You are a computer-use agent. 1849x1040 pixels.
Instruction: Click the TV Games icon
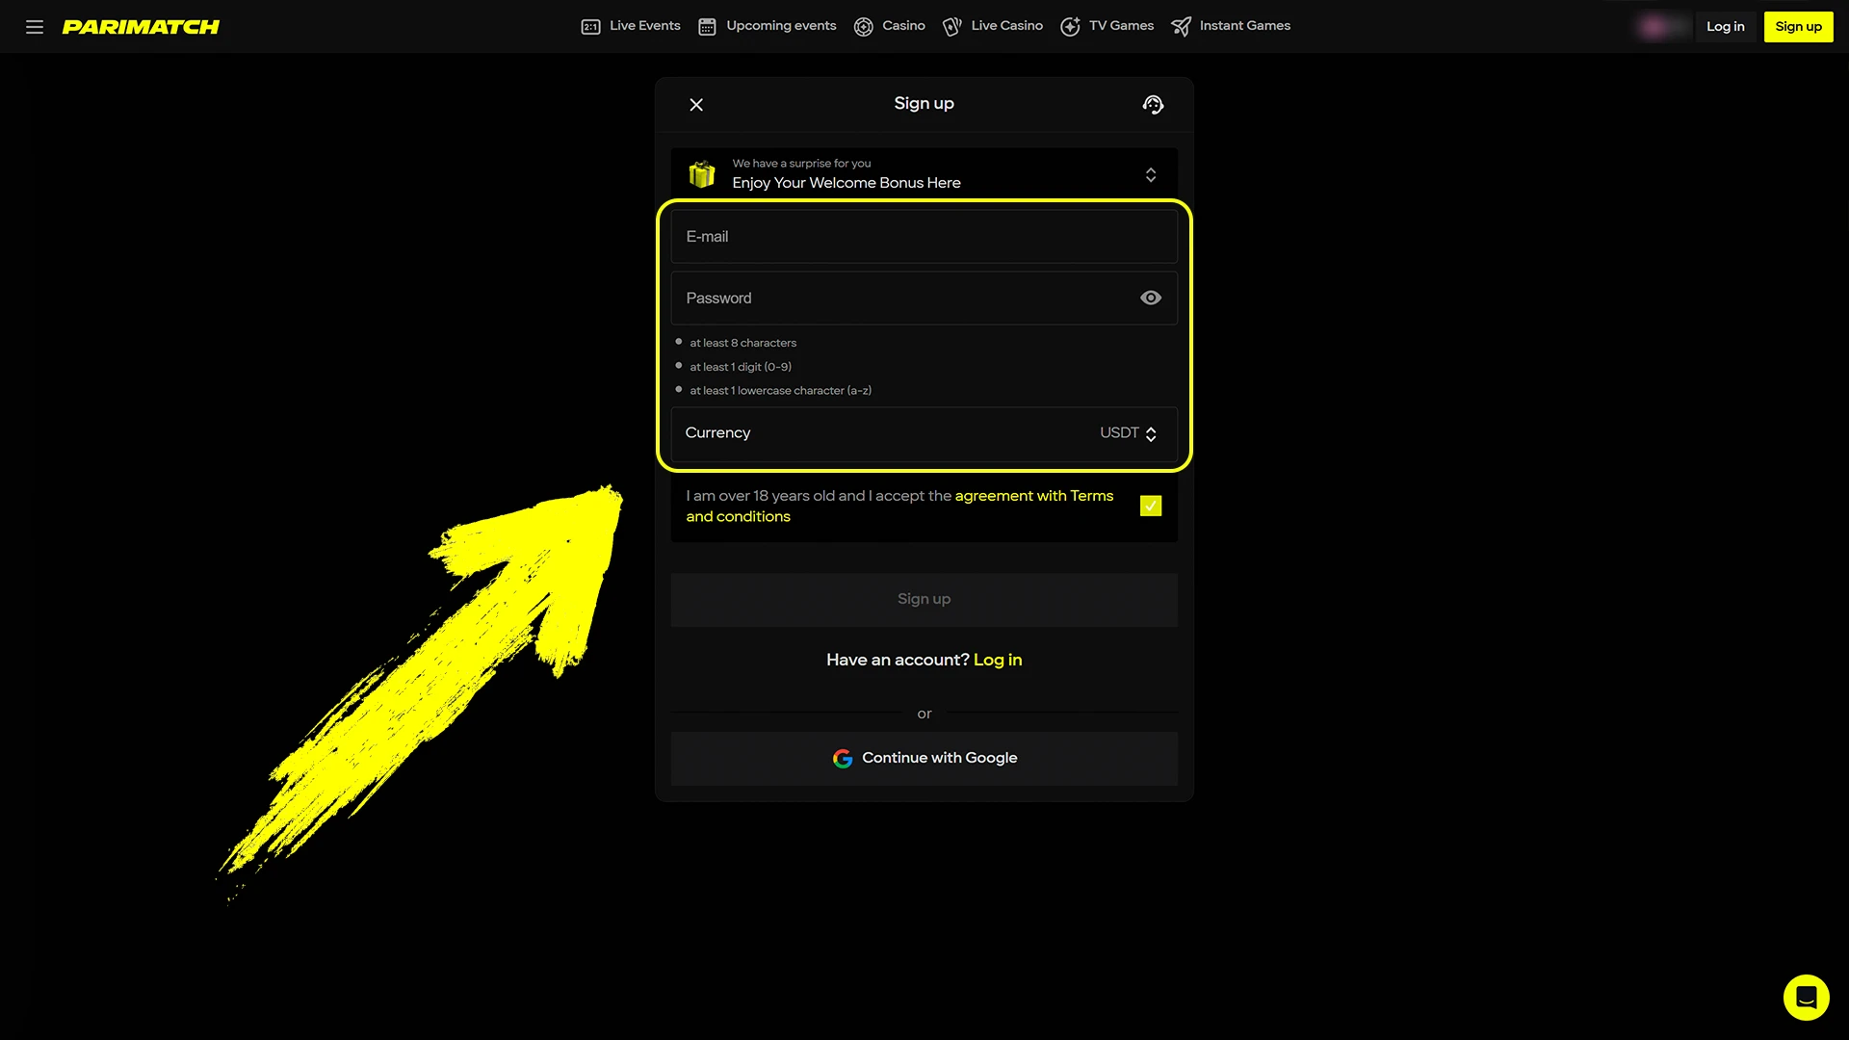[x=1070, y=26]
